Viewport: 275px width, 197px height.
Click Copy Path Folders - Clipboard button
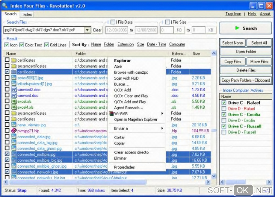246,80
